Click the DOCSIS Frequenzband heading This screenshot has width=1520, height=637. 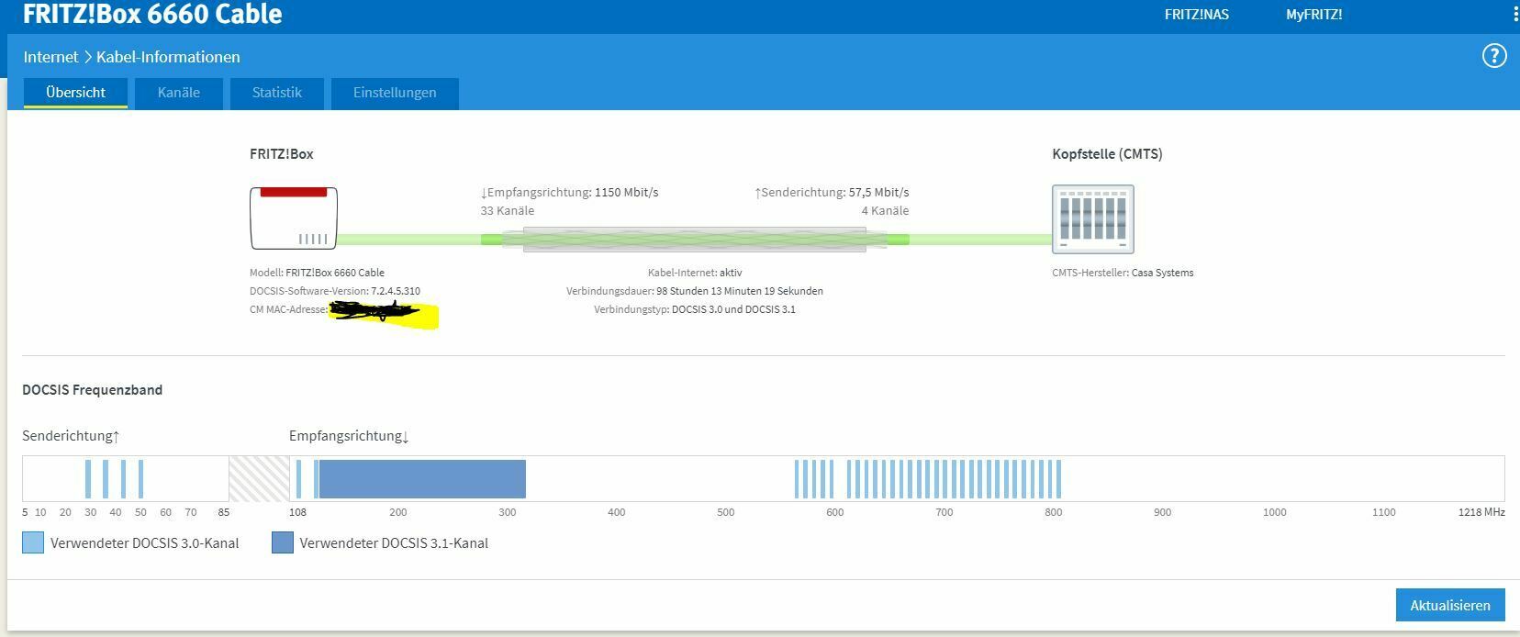93,390
